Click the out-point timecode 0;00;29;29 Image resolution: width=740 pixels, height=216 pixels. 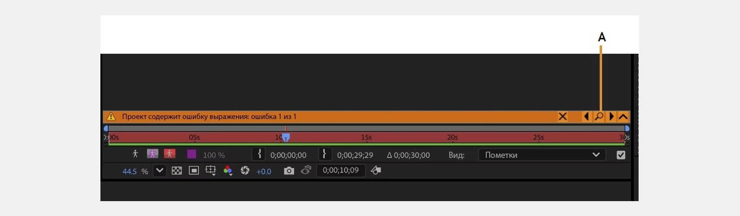pyautogui.click(x=355, y=155)
